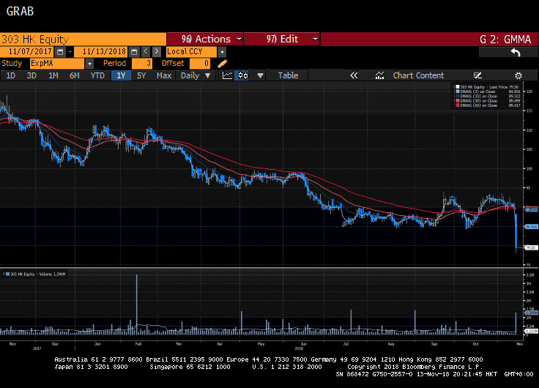Click the Chart Content chart icon
The height and width of the screenshot is (388, 539).
(x=379, y=75)
